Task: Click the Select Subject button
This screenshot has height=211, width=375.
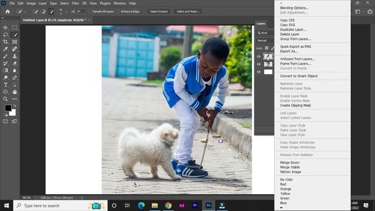Action: click(x=159, y=12)
